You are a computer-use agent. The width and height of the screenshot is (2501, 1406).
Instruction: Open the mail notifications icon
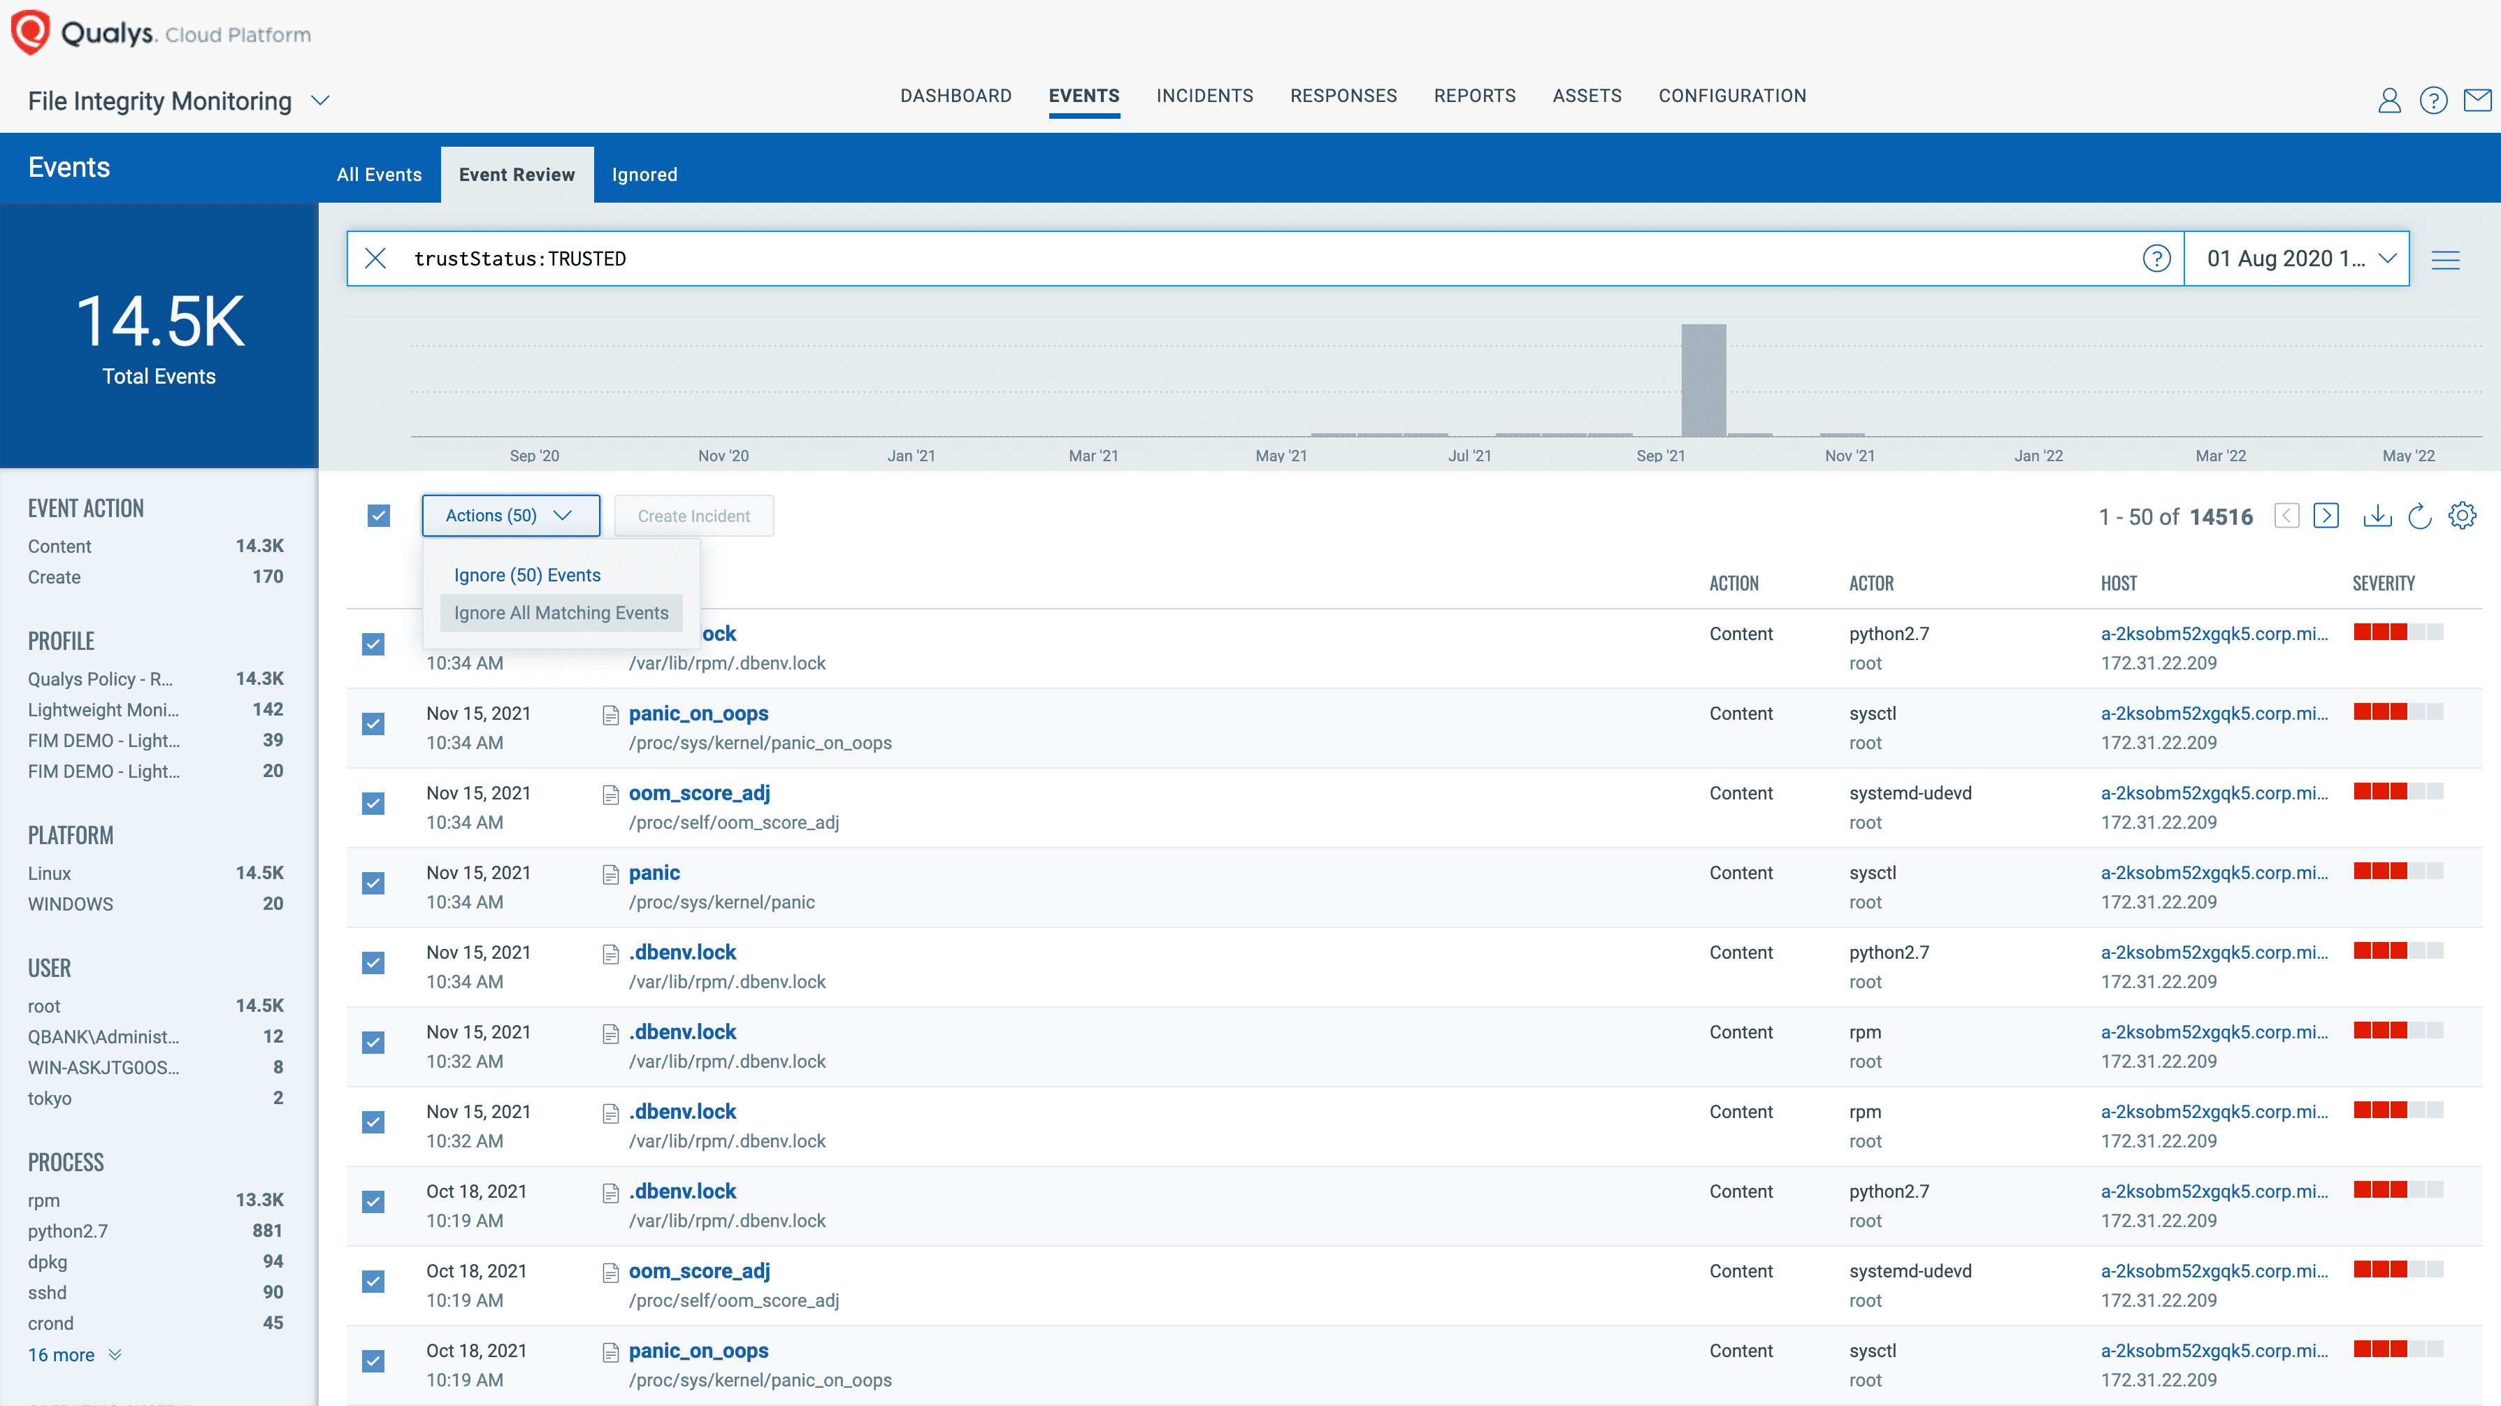click(2478, 100)
